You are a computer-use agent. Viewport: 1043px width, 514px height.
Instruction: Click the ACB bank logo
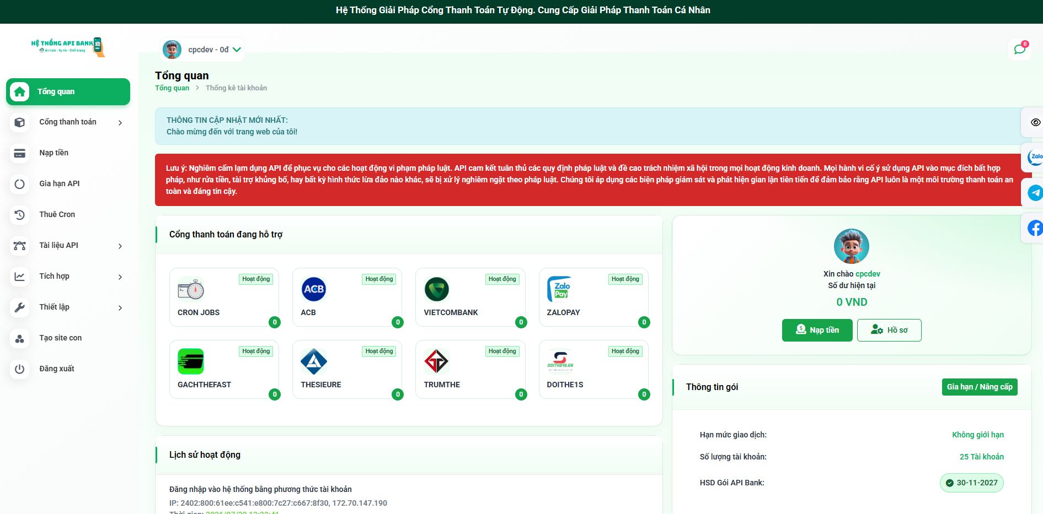point(314,289)
